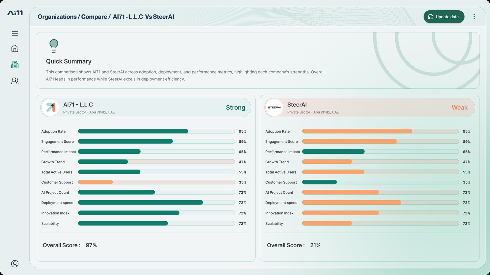Click the AI71 - L.L.C company name
The height and width of the screenshot is (275, 490).
point(78,105)
